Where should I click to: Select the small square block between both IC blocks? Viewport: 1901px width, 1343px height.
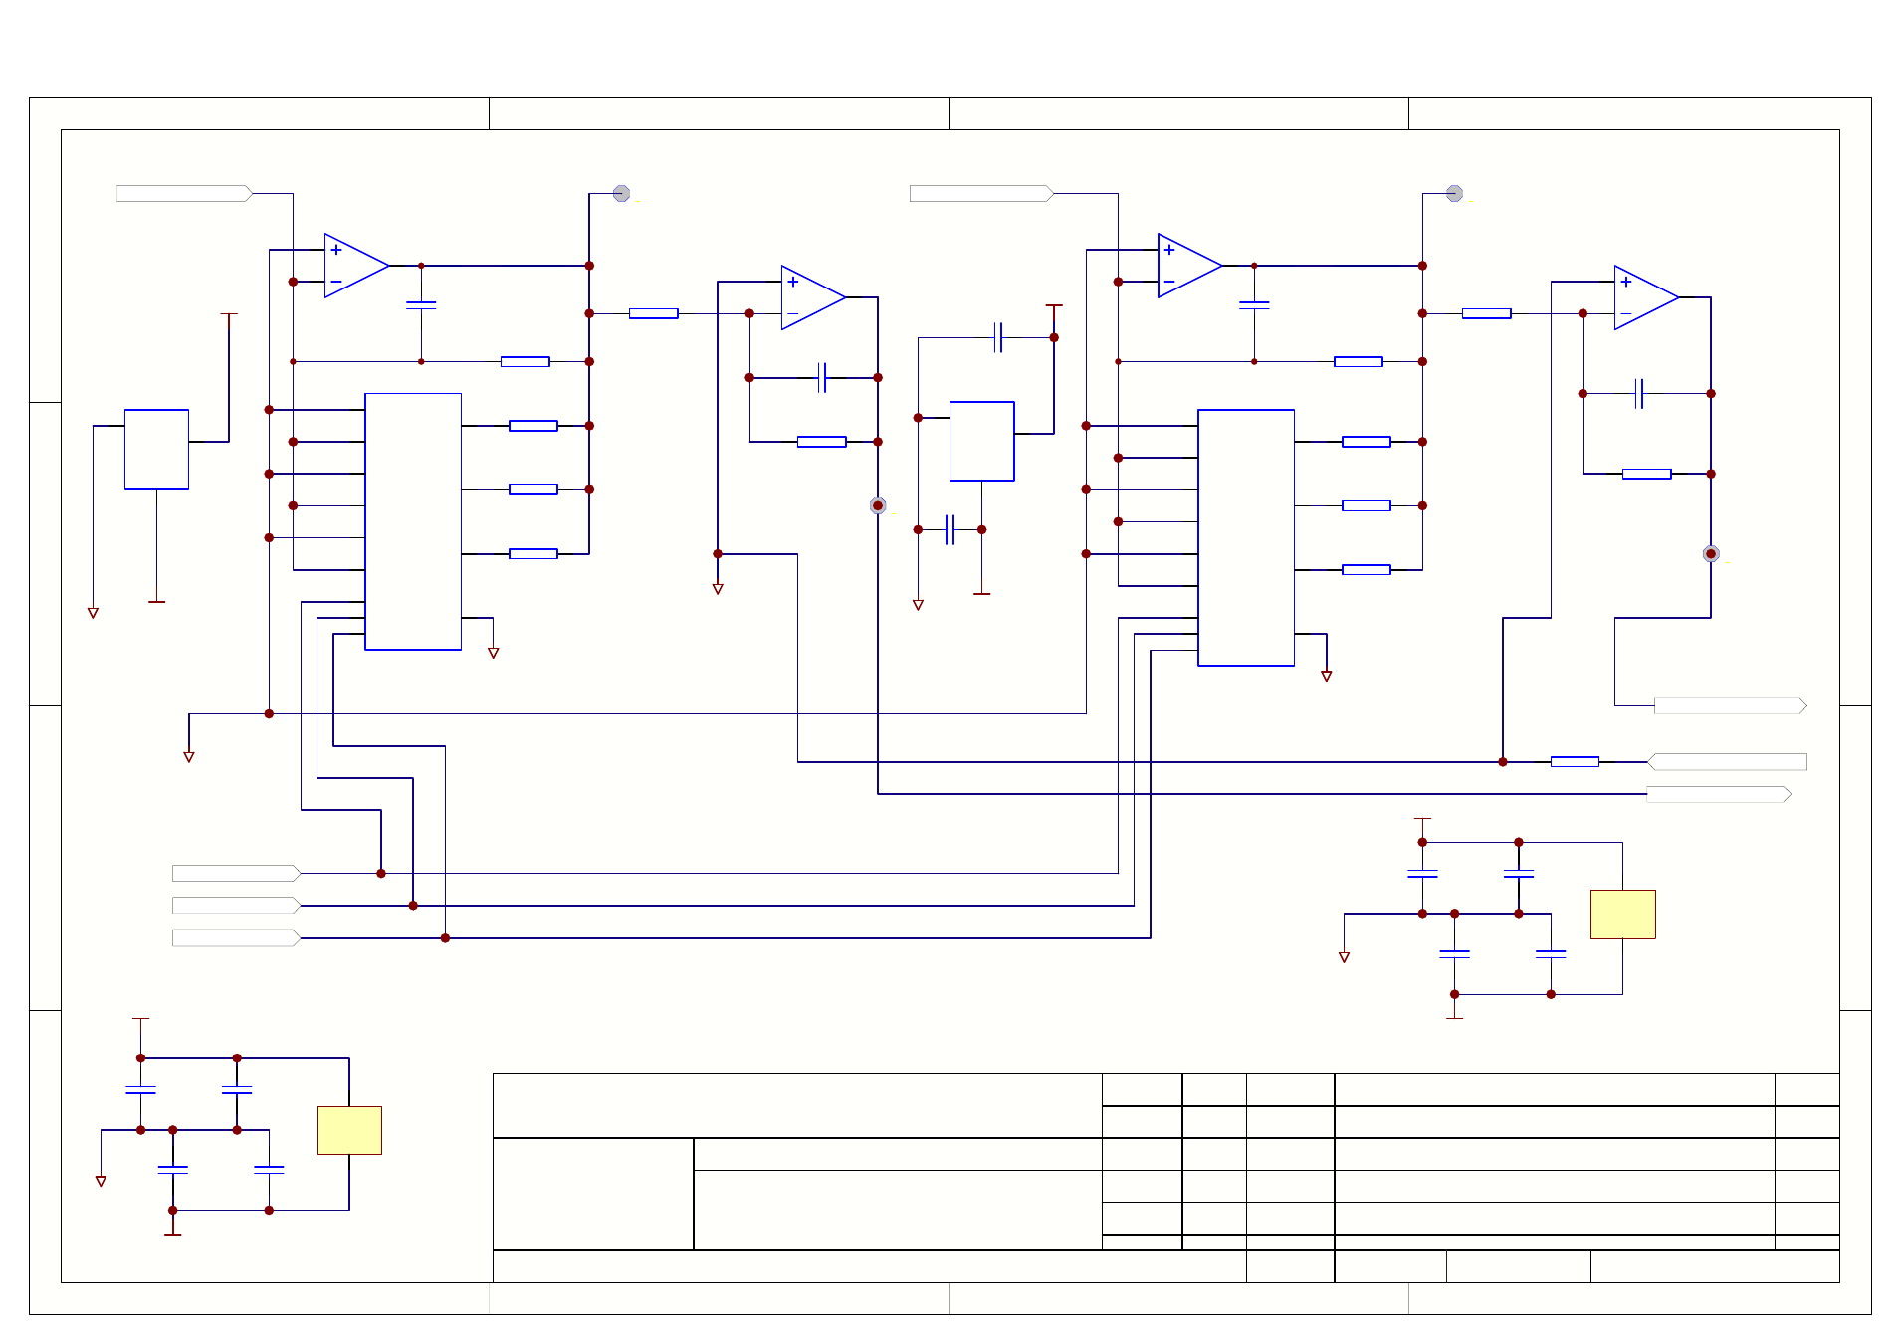[x=982, y=442]
